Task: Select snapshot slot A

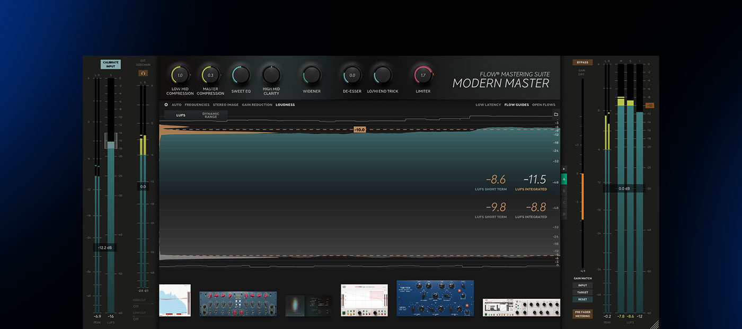Action: point(564,179)
